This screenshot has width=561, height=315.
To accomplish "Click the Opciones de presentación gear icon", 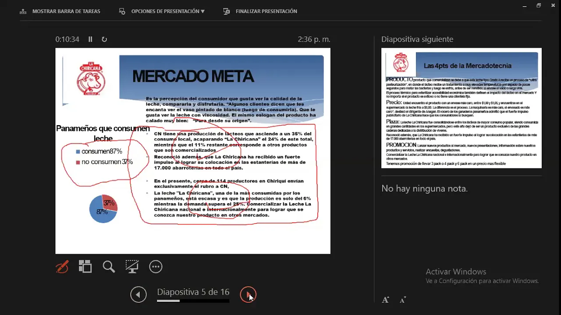I will click(x=122, y=11).
